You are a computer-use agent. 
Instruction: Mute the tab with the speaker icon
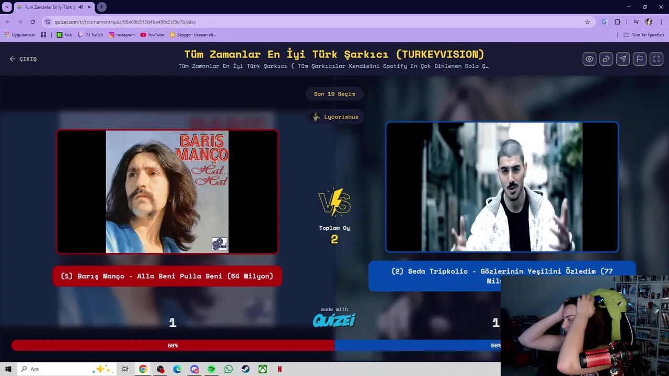tap(80, 7)
